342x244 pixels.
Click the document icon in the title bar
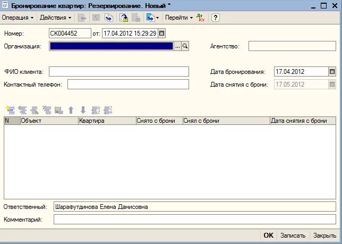[x=5, y=5]
